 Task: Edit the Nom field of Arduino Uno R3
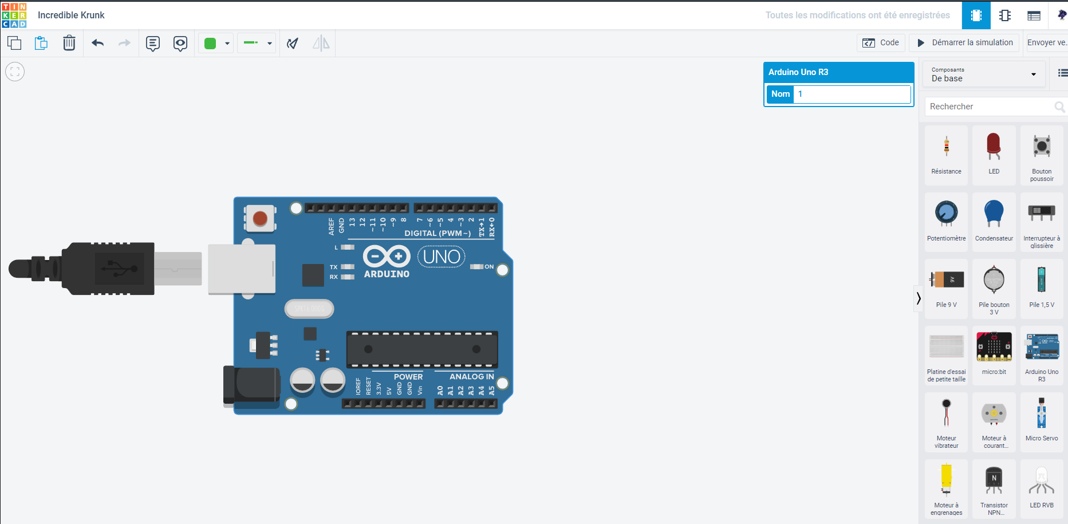[x=852, y=94]
